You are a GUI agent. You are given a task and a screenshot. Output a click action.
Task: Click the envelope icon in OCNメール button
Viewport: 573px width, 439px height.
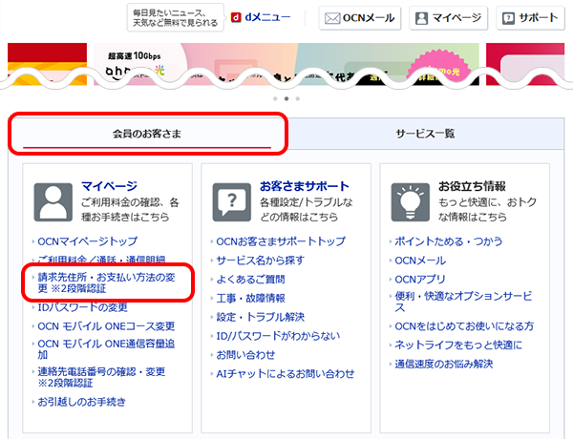pyautogui.click(x=332, y=18)
